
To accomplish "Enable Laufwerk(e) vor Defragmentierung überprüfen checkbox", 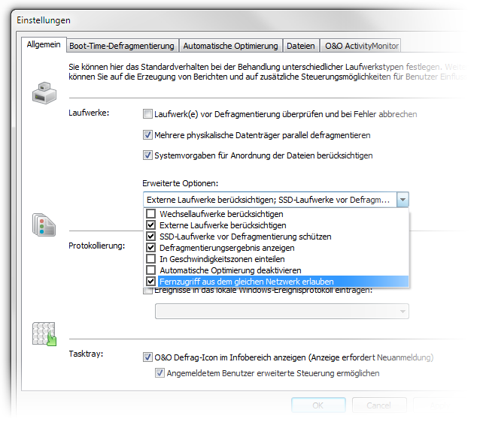I will (x=147, y=114).
